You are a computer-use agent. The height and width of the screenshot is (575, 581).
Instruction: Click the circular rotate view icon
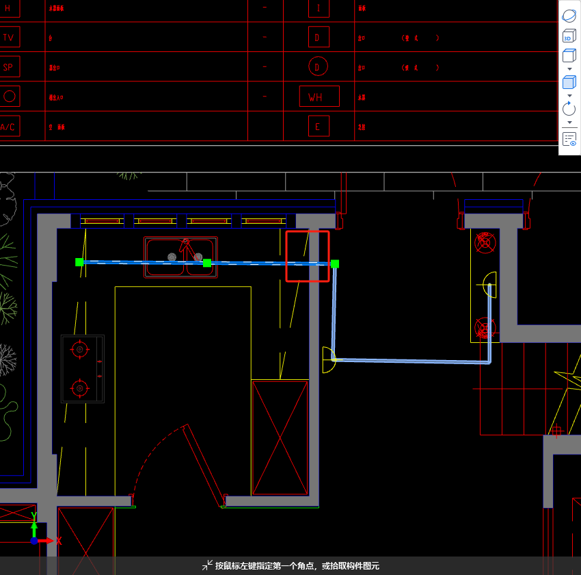click(x=569, y=109)
